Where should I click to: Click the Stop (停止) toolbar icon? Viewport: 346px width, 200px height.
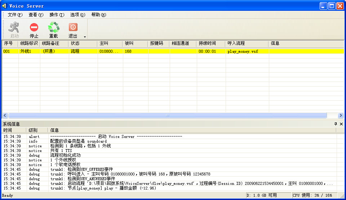point(34,27)
